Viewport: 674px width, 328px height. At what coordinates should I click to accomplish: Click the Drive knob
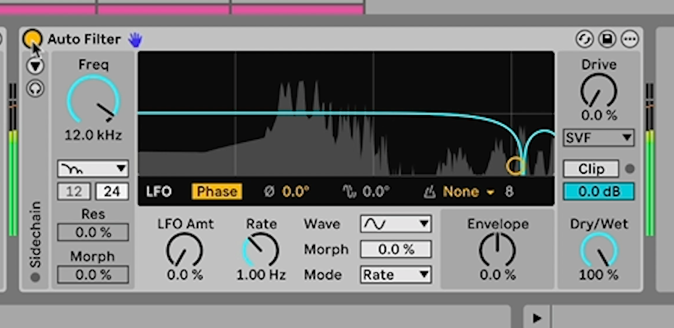[599, 91]
